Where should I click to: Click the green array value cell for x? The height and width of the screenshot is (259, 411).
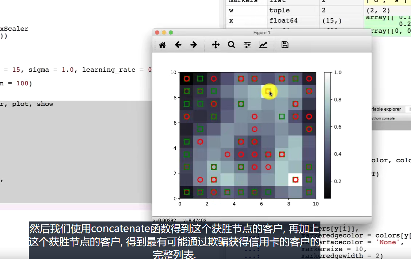click(x=387, y=21)
